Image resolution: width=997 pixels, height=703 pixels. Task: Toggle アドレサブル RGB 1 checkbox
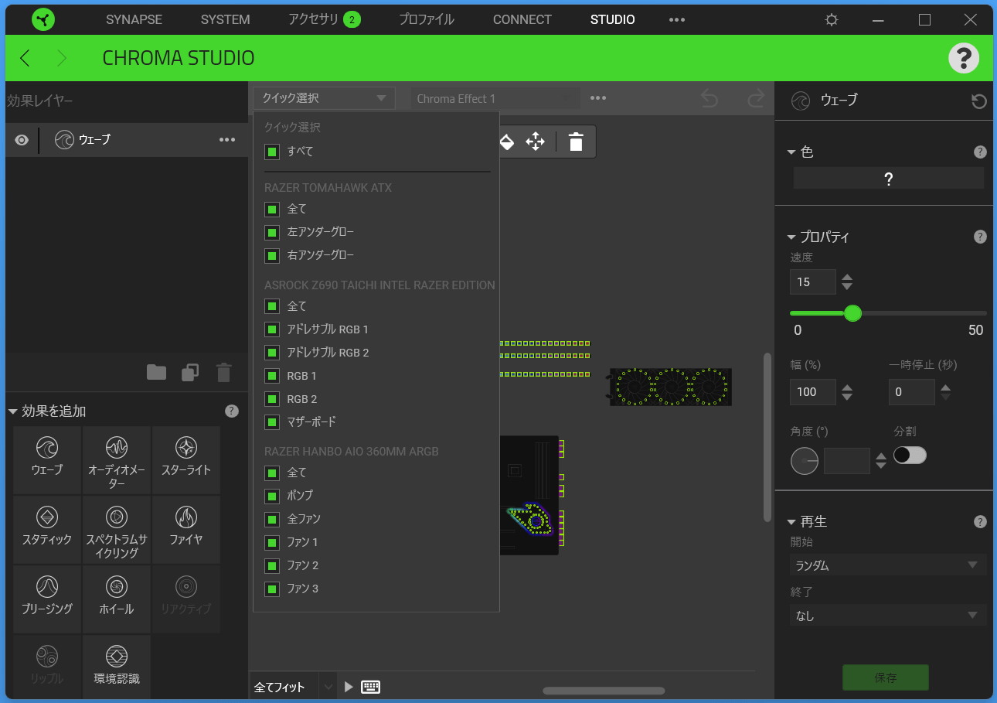coord(271,329)
